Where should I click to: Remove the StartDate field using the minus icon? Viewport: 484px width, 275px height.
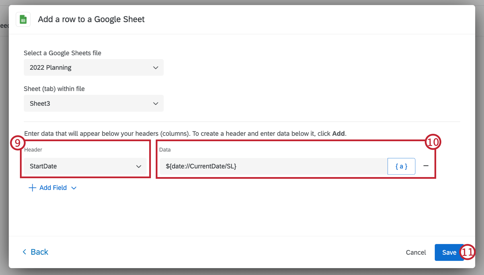[x=426, y=166]
